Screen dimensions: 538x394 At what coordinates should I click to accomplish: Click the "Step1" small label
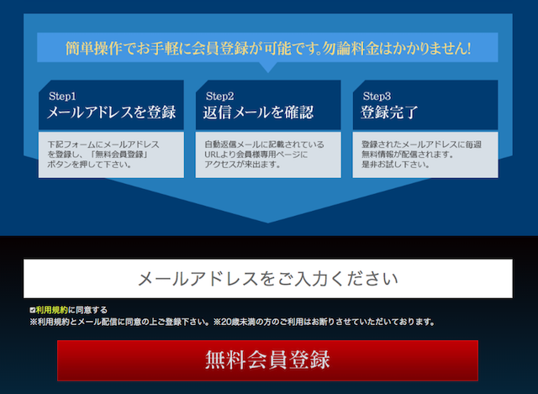[x=62, y=96]
